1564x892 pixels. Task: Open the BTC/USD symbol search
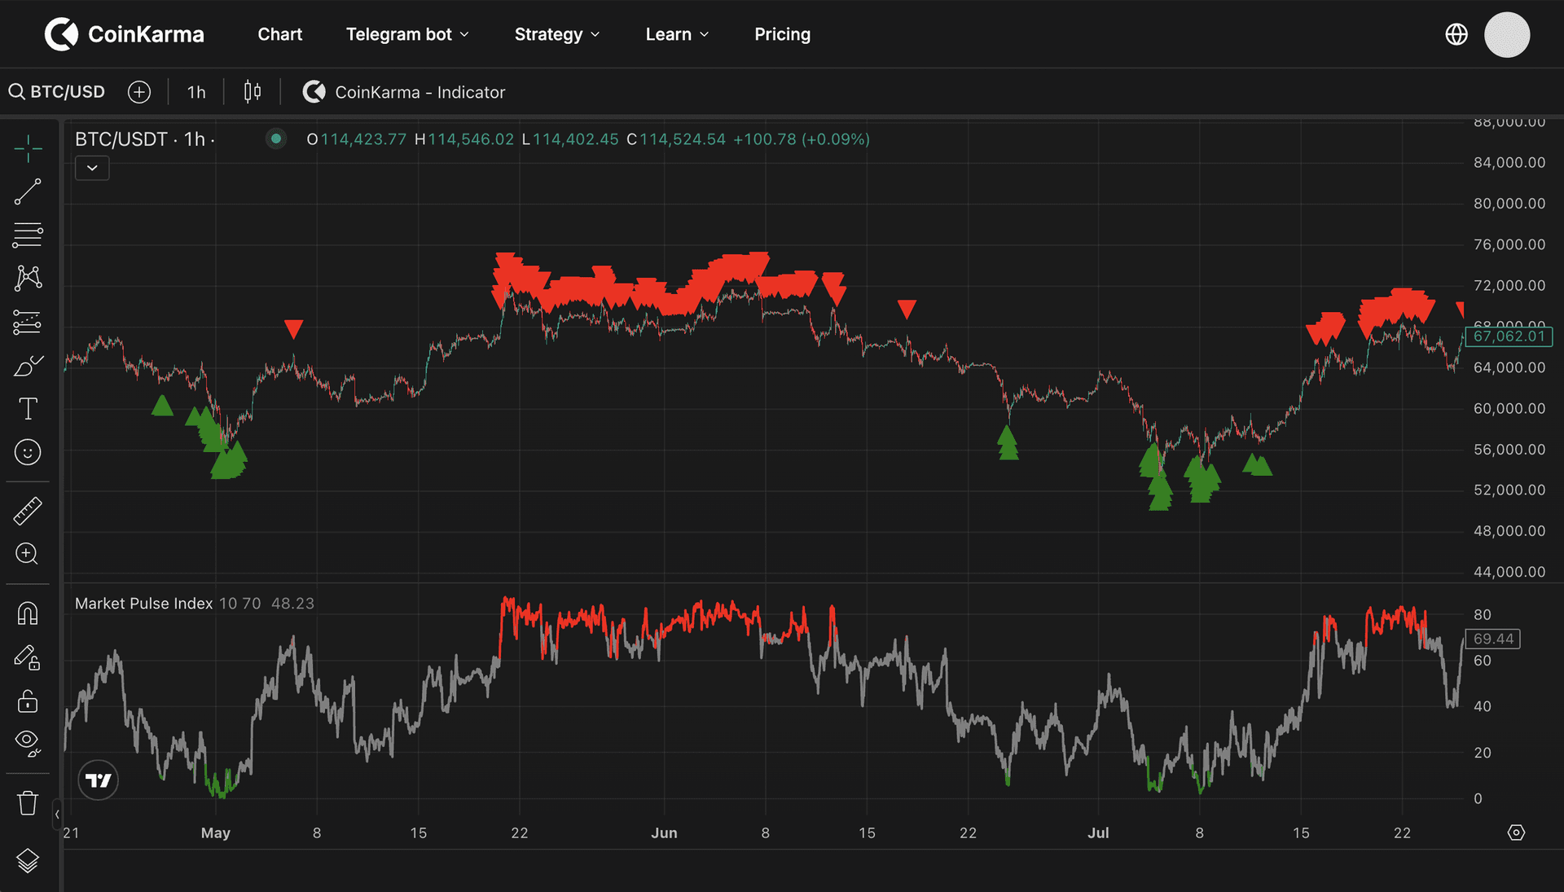coord(57,91)
